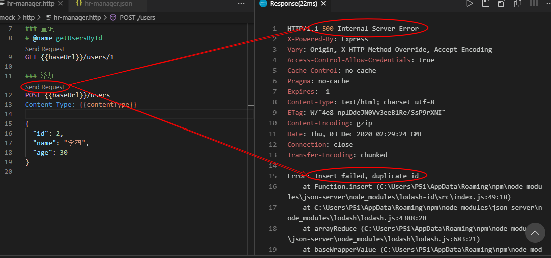This screenshot has height=258, width=551.
Task: Close the hr-manager.http tab
Action: [x=60, y=4]
